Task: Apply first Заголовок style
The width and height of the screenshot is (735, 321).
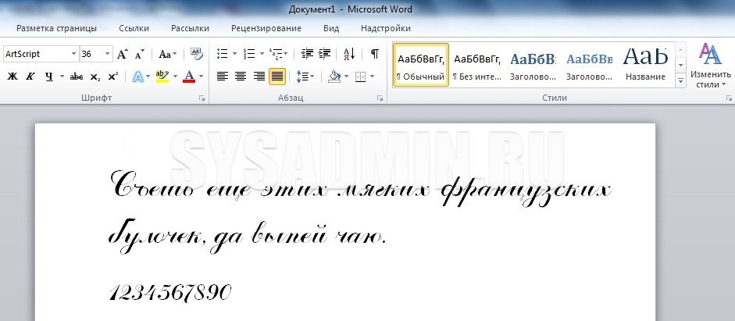Action: click(533, 65)
